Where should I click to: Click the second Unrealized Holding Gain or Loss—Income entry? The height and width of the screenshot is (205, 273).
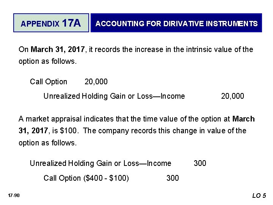click(100, 163)
